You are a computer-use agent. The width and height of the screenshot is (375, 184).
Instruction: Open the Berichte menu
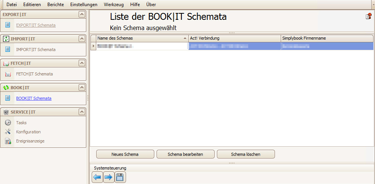(x=55, y=5)
